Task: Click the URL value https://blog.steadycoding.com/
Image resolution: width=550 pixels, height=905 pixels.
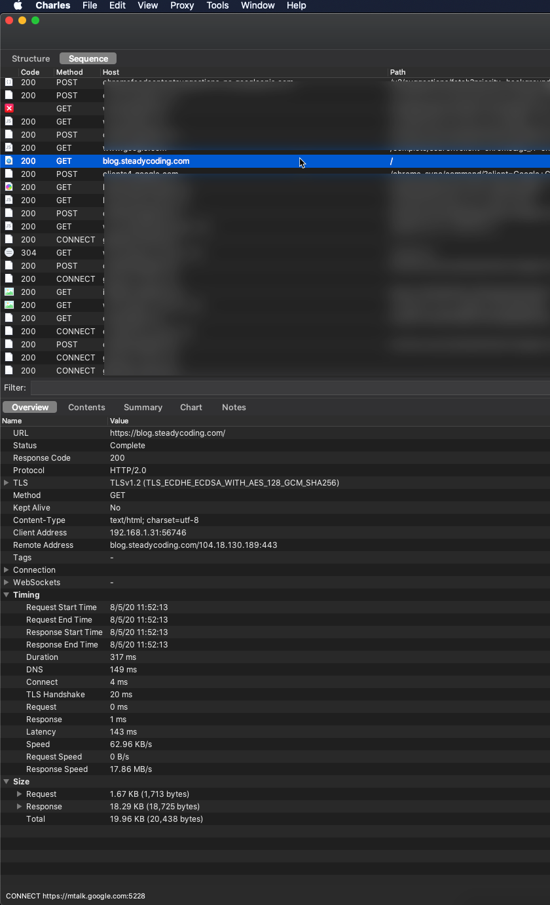Action: (168, 433)
